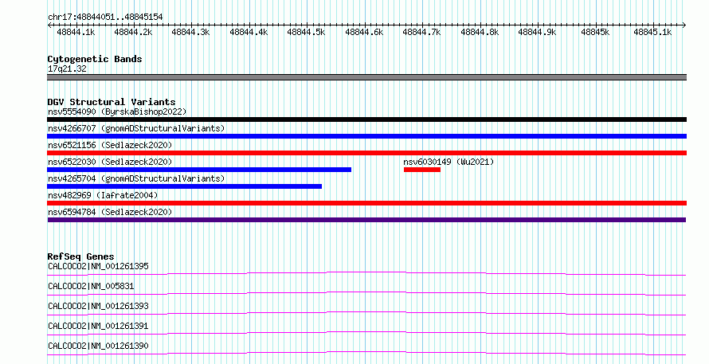709x364 pixels.
Task: Click the magenta gene line under CALCOCO2|NM_001261393
Action: click(366, 312)
